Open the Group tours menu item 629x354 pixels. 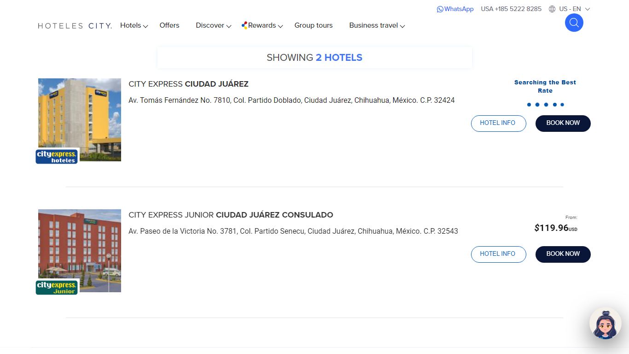click(314, 25)
